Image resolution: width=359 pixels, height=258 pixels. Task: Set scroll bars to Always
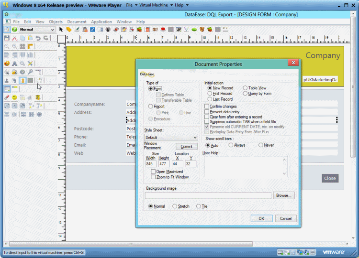point(231,145)
